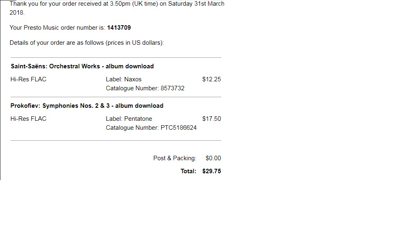Click the $0.00 postage amount

(x=213, y=158)
